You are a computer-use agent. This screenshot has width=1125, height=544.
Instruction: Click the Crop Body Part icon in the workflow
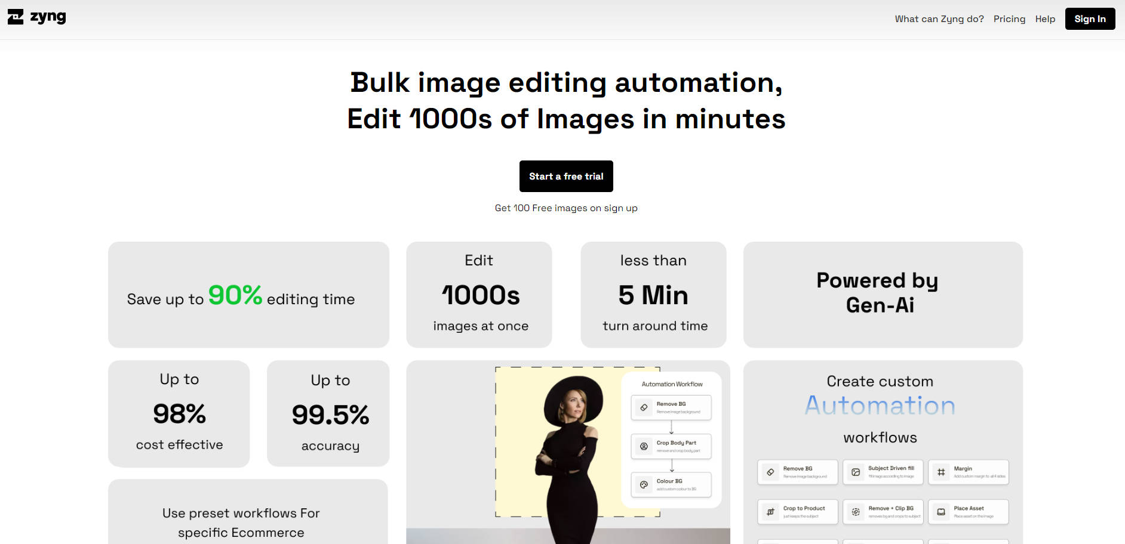(643, 446)
